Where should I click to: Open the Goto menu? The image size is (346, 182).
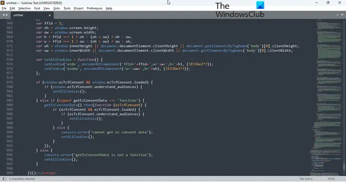pos(57,8)
